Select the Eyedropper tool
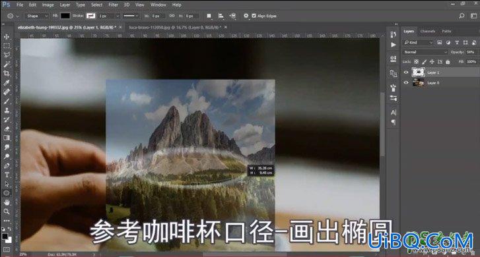 coord(7,82)
